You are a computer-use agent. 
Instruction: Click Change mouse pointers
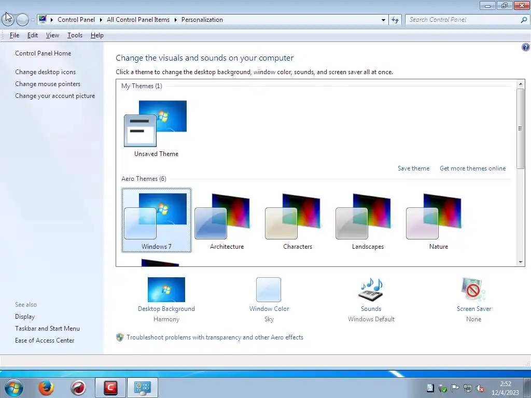coord(48,83)
